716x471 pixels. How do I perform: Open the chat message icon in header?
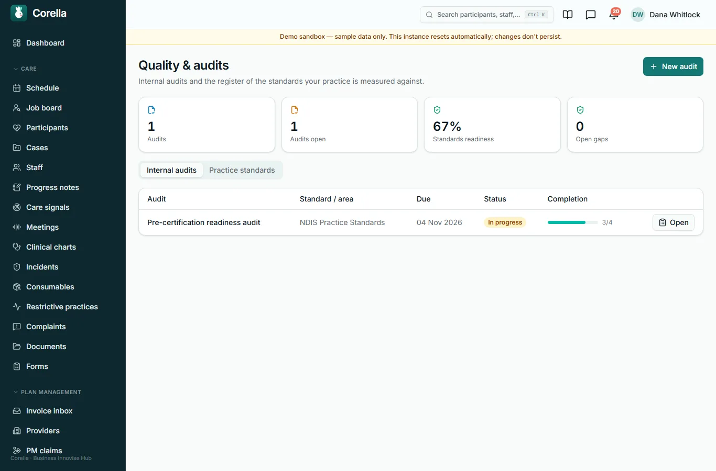(591, 15)
